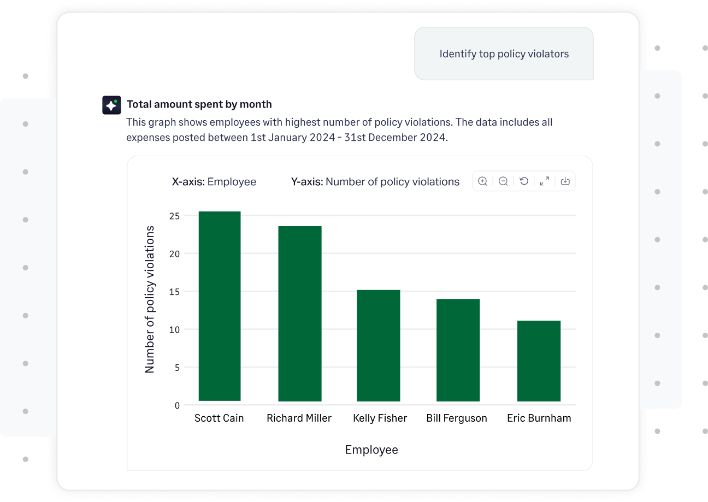Click the 'Identify top policy violators' prompt bubble
Viewport: 708px width, 502px height.
tap(503, 54)
